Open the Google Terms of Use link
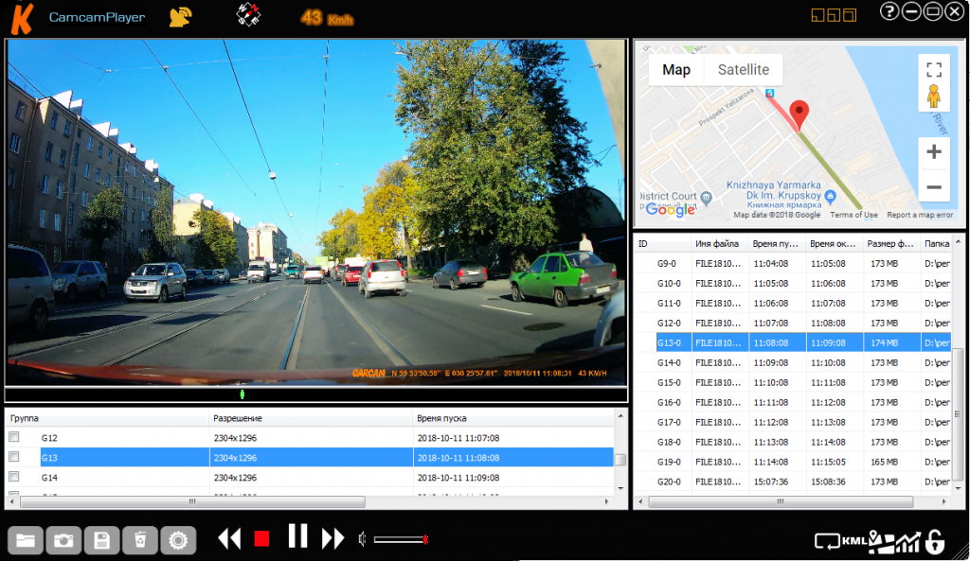 pyautogui.click(x=853, y=215)
